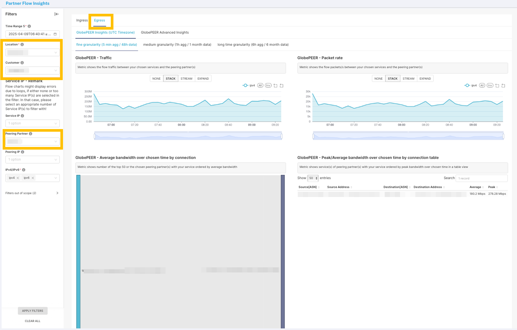
Task: Click 180.2 Mbps average value cell
Action: [477, 194]
